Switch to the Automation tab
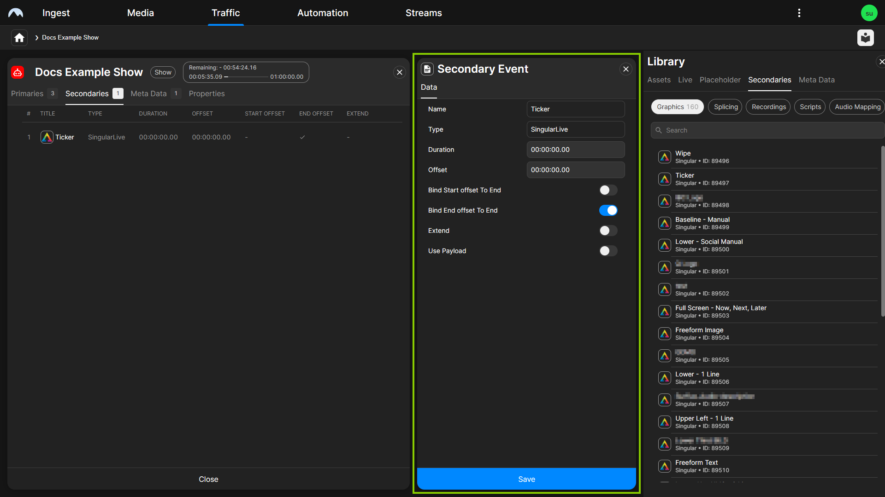885x497 pixels. click(322, 13)
